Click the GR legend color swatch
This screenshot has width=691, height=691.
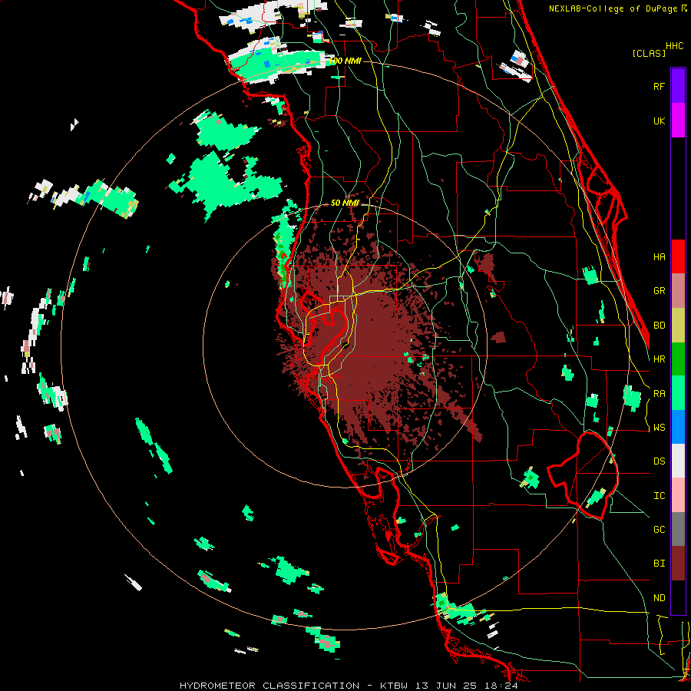point(678,290)
